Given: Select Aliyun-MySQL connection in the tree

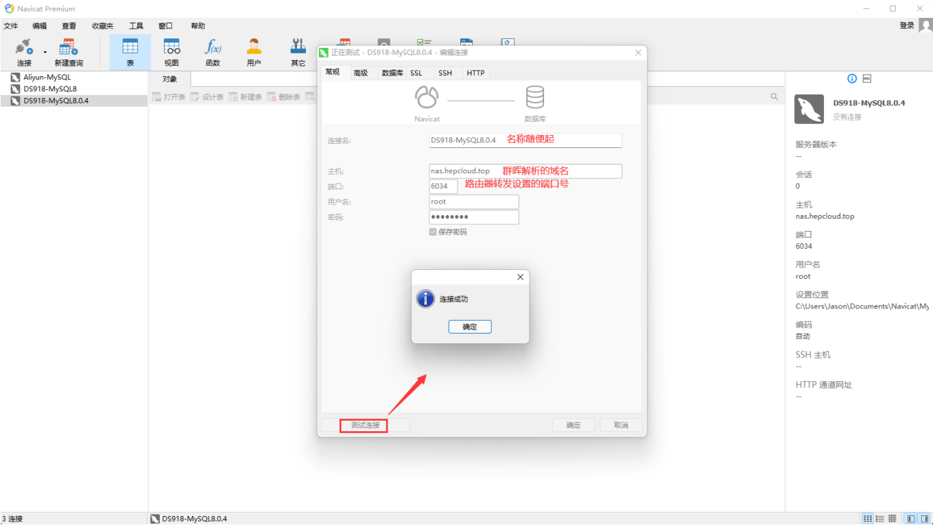Looking at the screenshot, I should click(47, 77).
